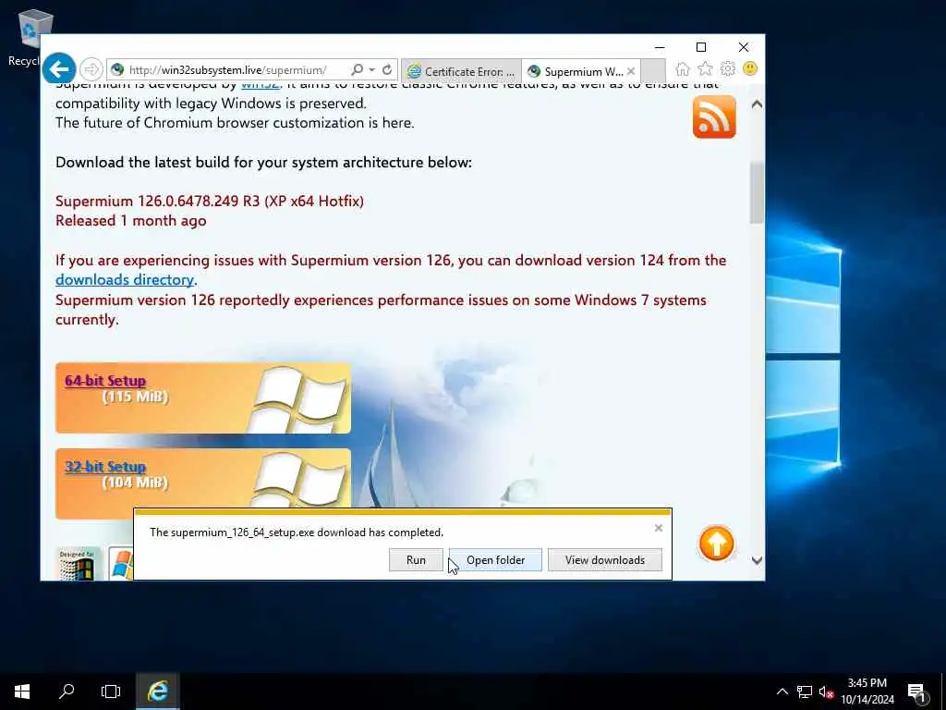
Task: Click the 32-bit Setup link
Action: coord(105,466)
